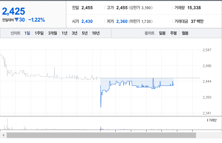Screen dimensions: 222x143
Task: Click the 시가 value 2,430
Action: [x=87, y=21]
